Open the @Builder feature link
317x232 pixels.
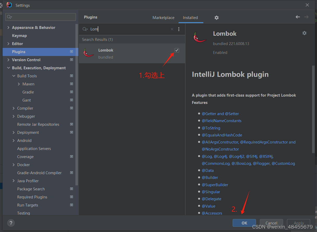tap(210, 177)
